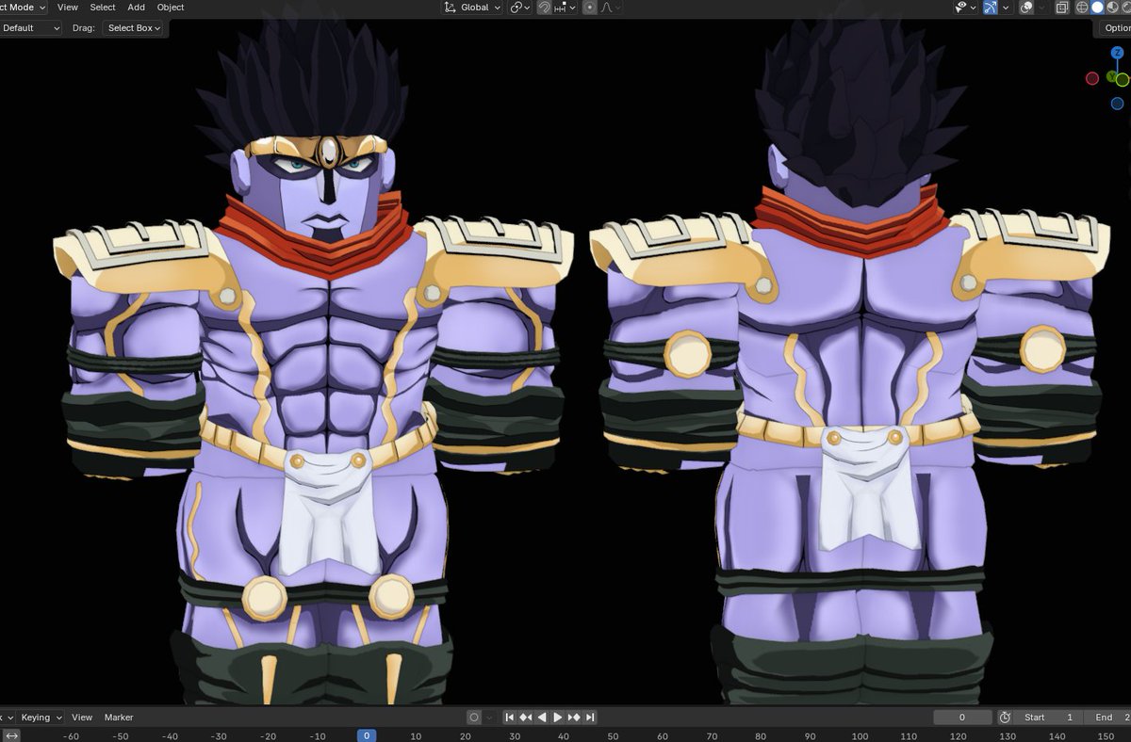Open the timeline Keying dropdown

[x=41, y=718]
